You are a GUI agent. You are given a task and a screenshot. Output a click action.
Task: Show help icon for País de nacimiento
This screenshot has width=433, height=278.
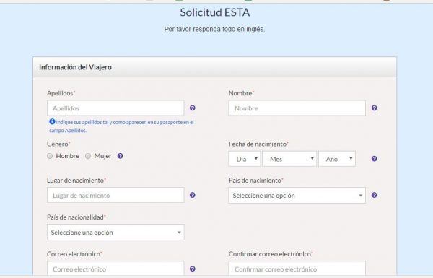point(374,195)
